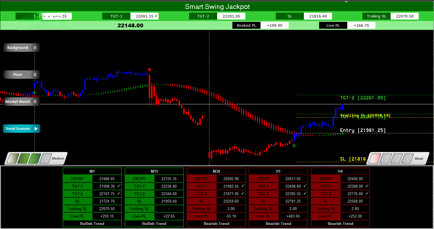Click the Booked PL button
This screenshot has width=434, height=229.
click(x=246, y=25)
